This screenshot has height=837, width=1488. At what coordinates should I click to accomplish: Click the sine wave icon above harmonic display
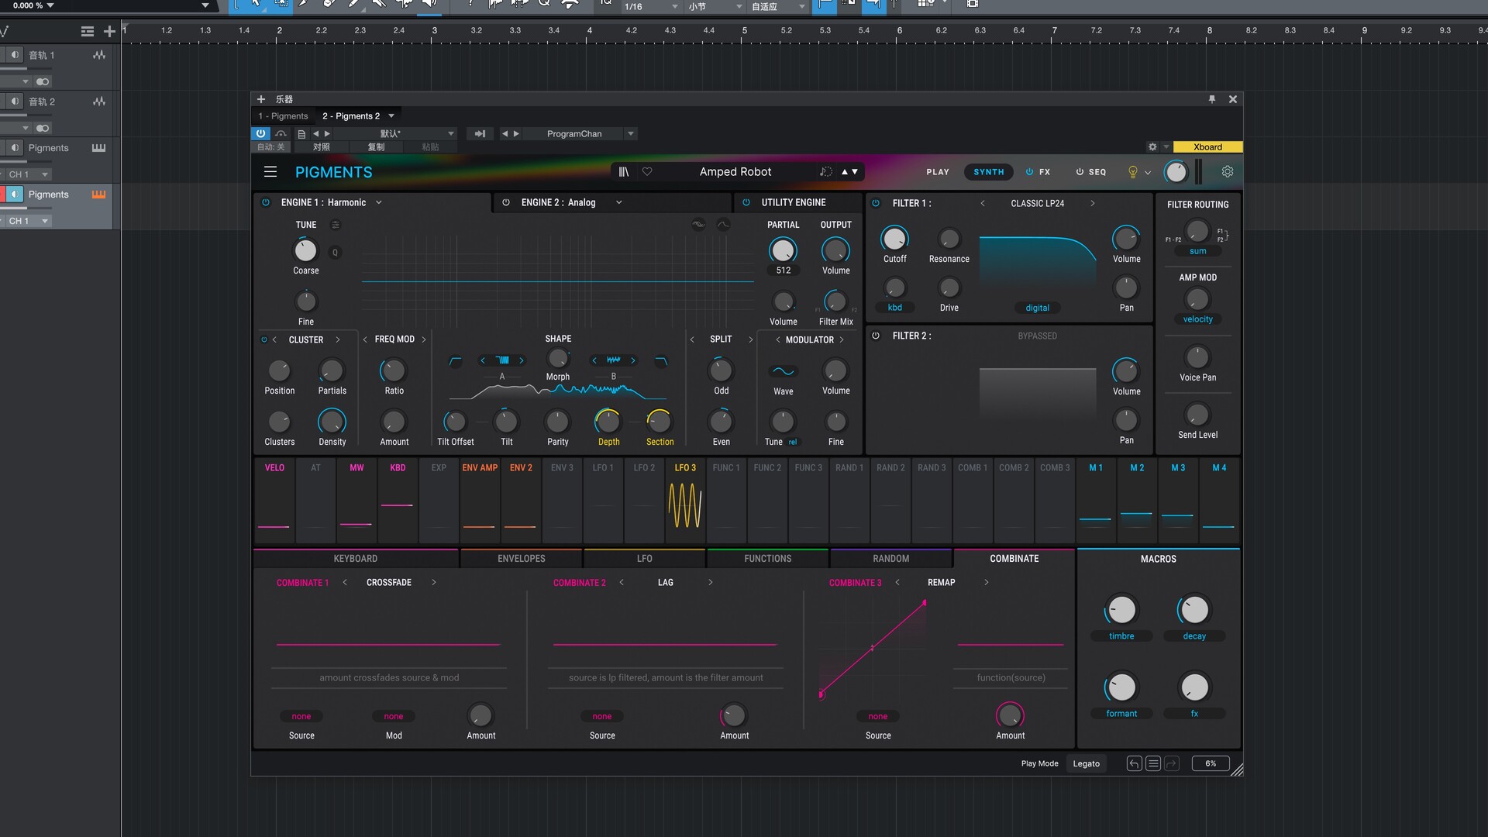coord(698,225)
